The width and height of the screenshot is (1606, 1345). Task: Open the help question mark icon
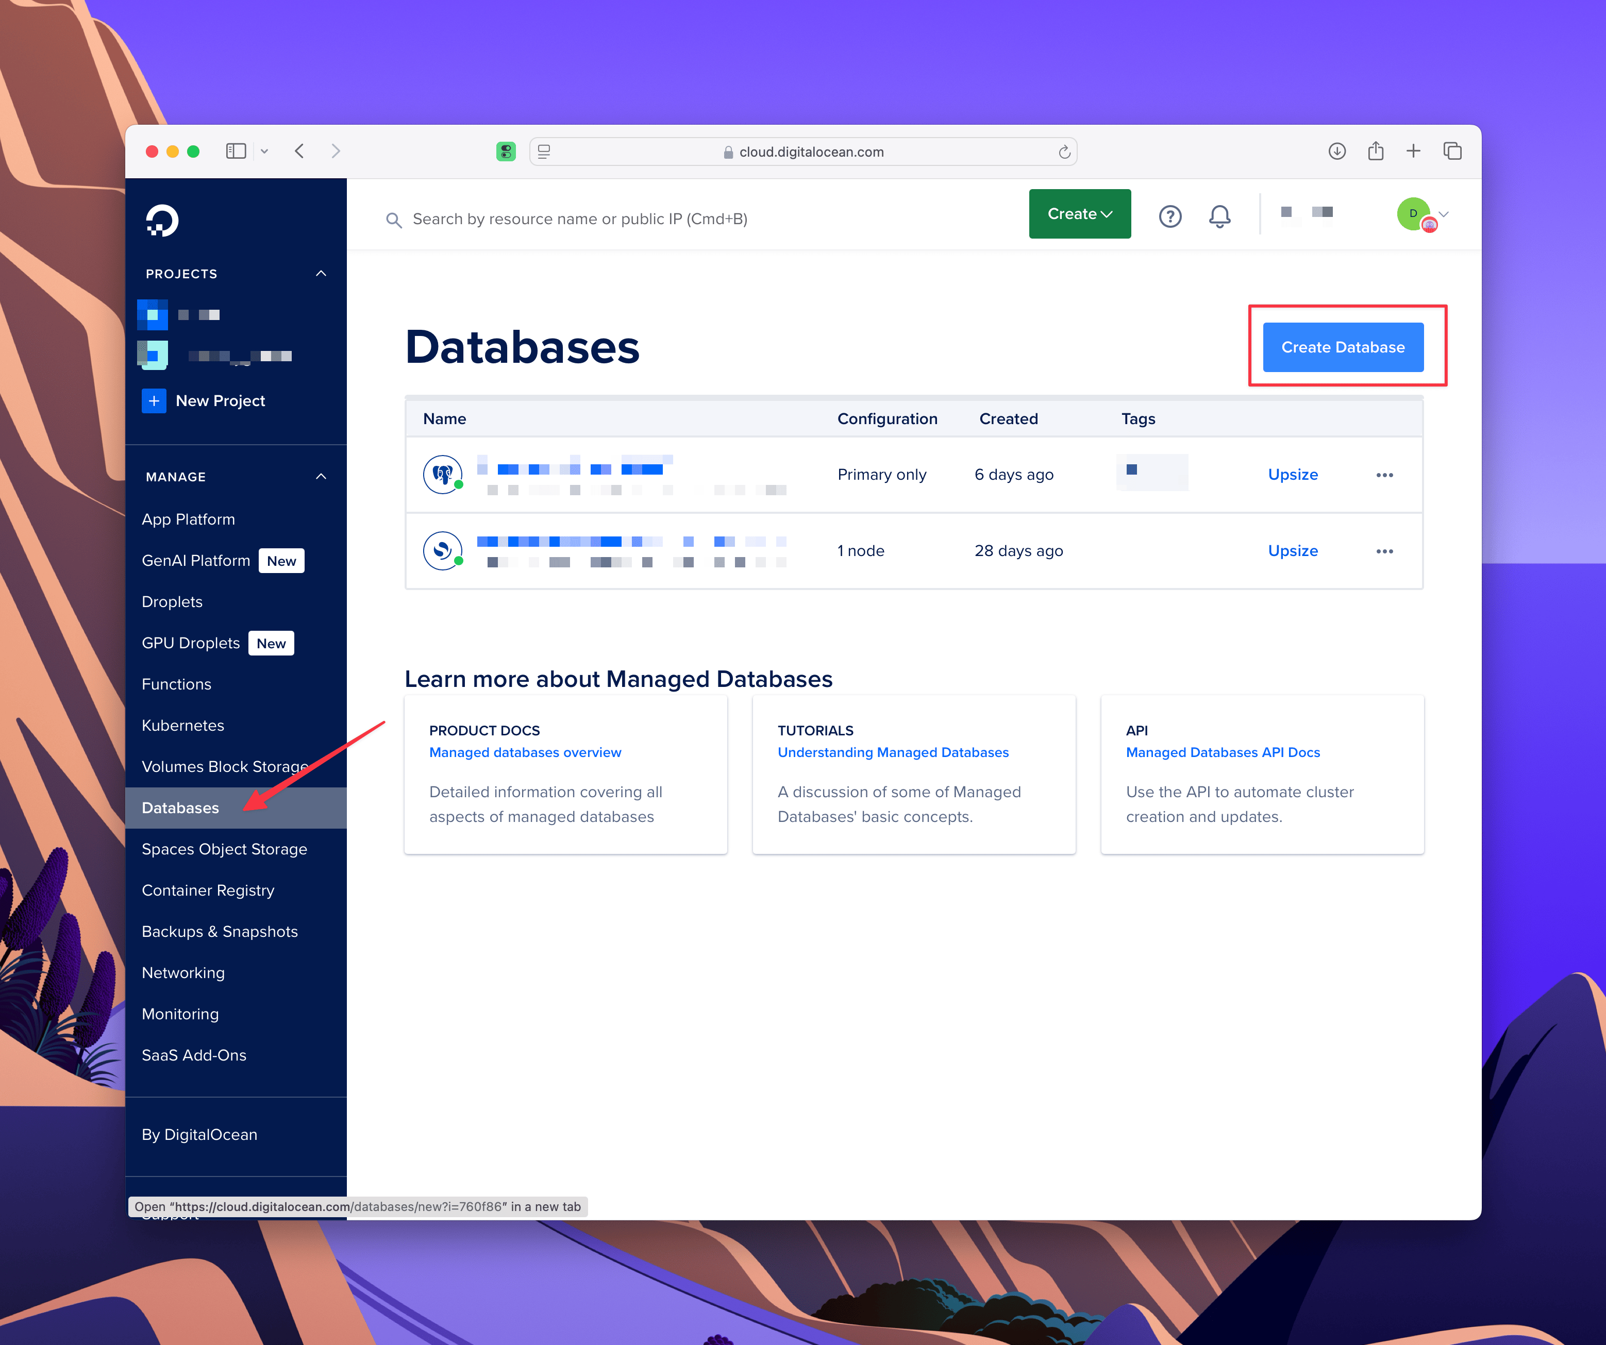click(x=1170, y=216)
